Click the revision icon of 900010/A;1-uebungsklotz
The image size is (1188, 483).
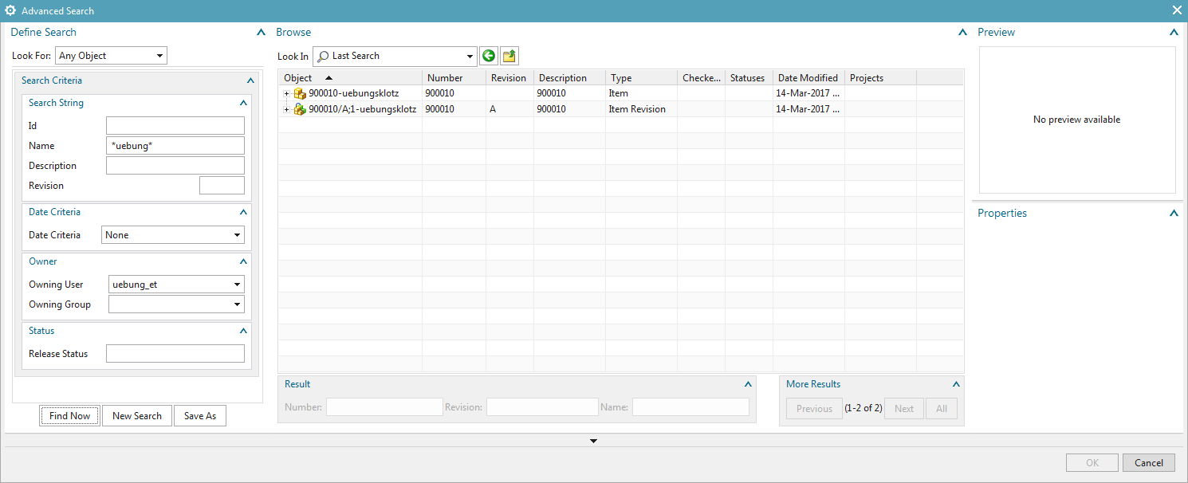pyautogui.click(x=301, y=109)
